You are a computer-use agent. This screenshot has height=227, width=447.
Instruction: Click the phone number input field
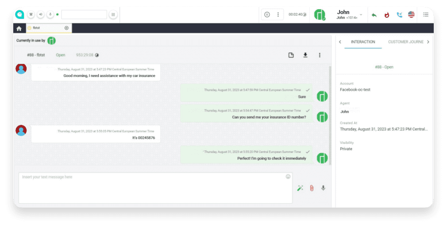tap(84, 15)
